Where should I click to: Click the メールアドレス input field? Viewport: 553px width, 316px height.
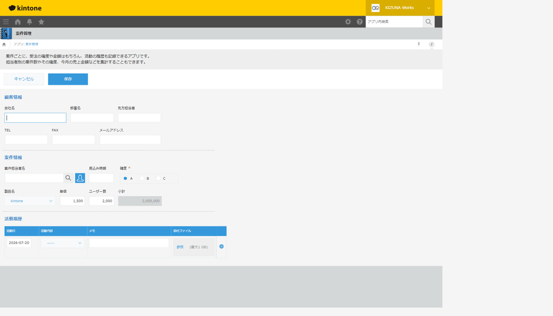pyautogui.click(x=130, y=139)
